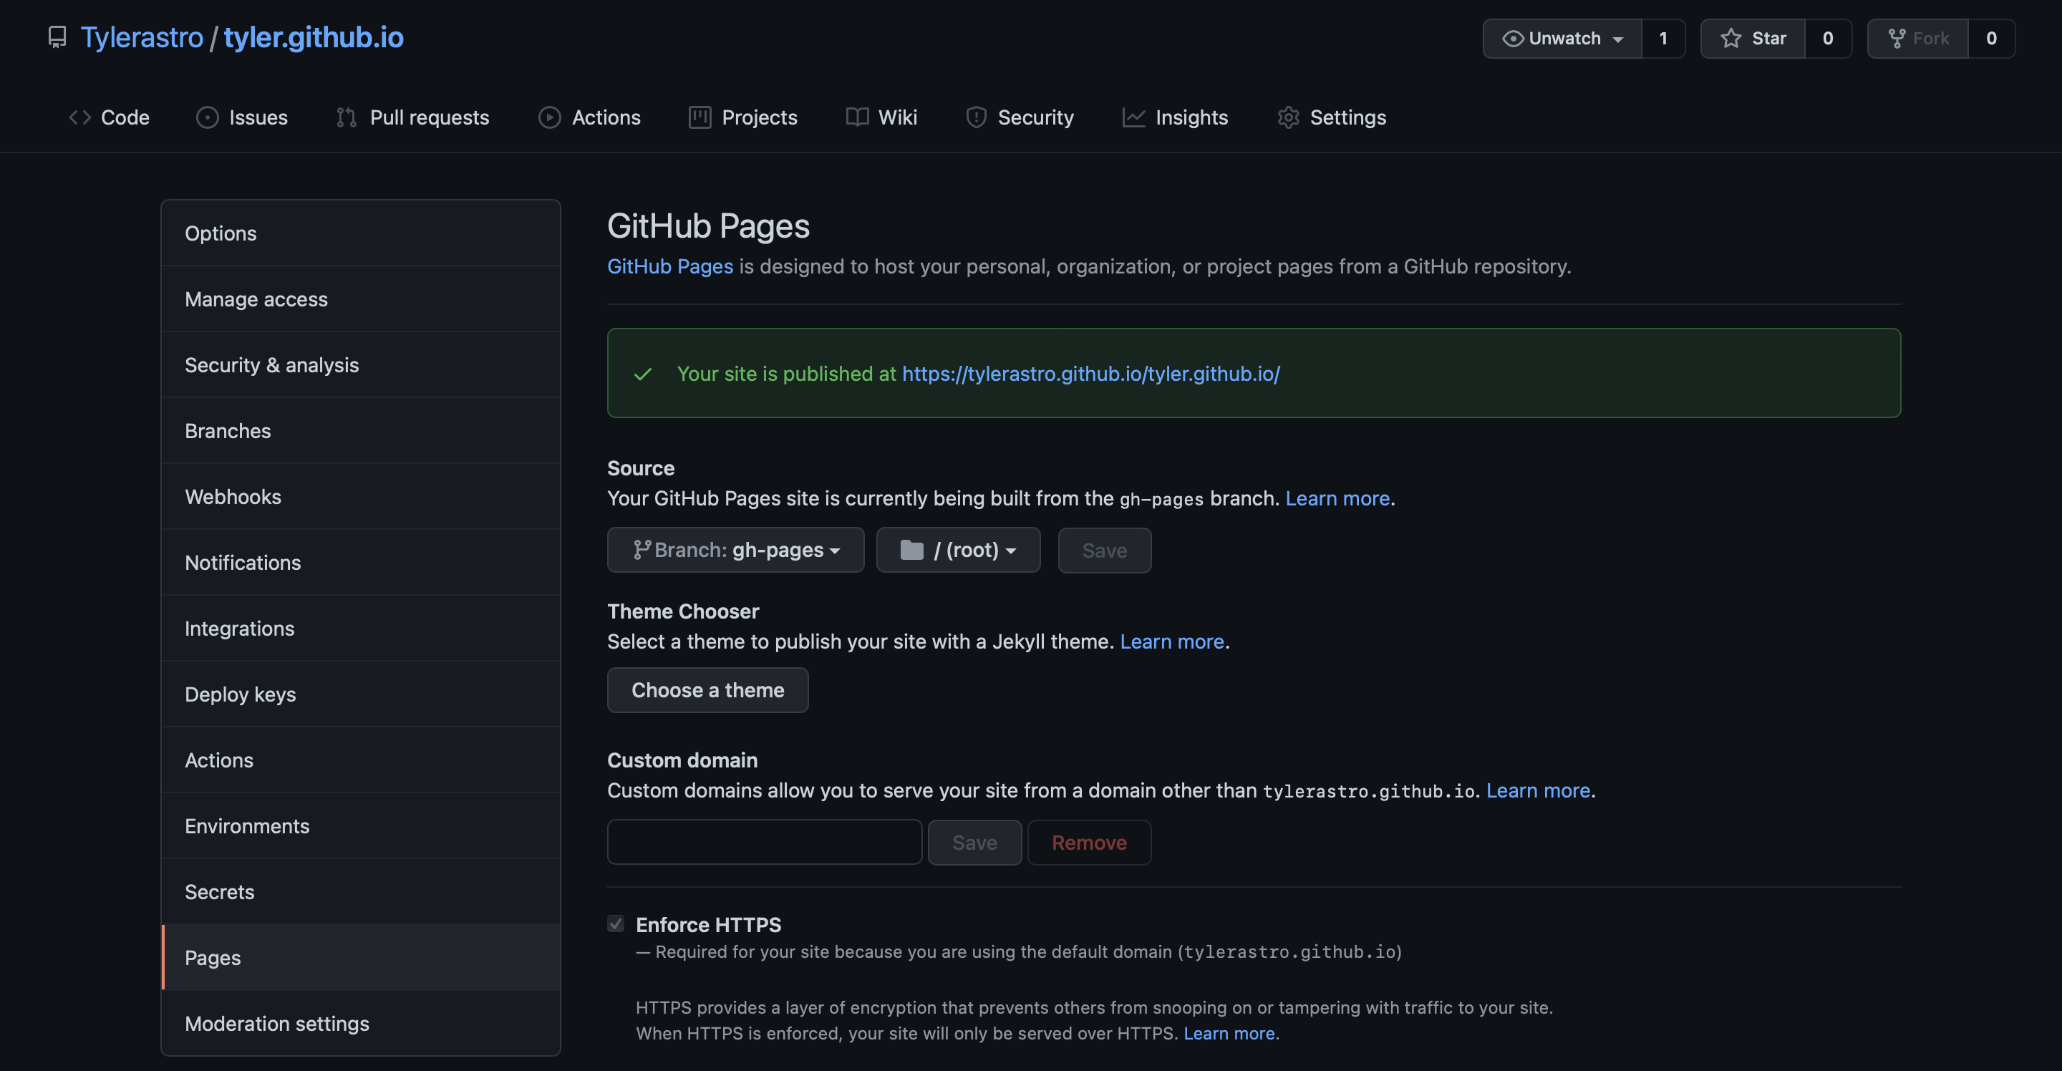The height and width of the screenshot is (1071, 2062).
Task: Click the git branch icon in Branch: gh-pages
Action: click(x=642, y=550)
